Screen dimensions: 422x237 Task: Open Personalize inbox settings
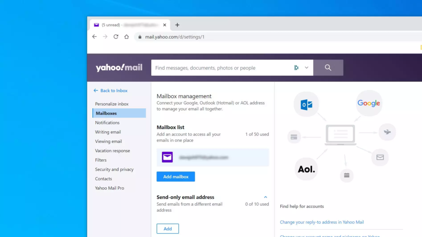click(x=112, y=104)
